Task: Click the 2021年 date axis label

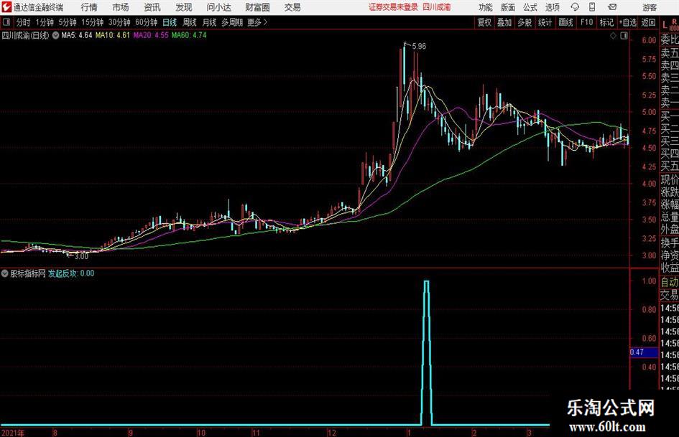Action: 14,433
